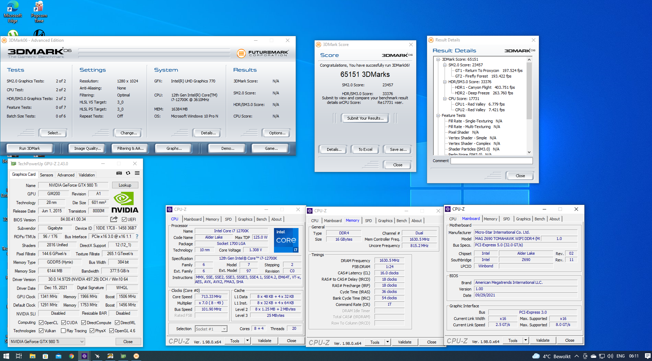Click the Result Details scrollbar up arrow
This screenshot has width=652, height=361.
[x=529, y=60]
